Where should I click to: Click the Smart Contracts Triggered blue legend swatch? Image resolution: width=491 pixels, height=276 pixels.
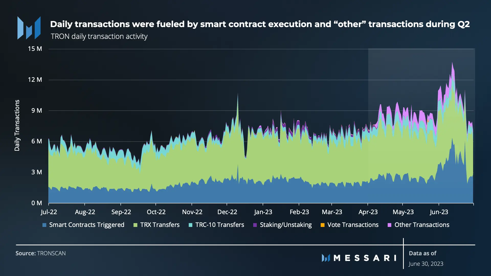[44, 225]
